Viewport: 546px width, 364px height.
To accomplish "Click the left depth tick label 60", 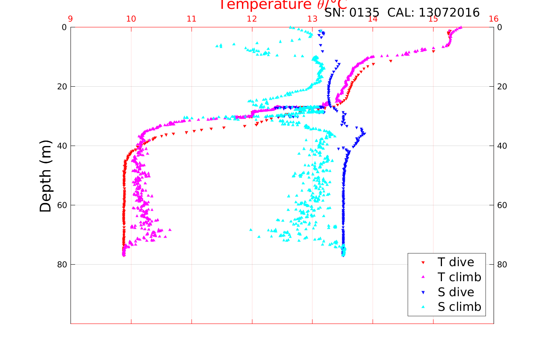I will (x=62, y=205).
